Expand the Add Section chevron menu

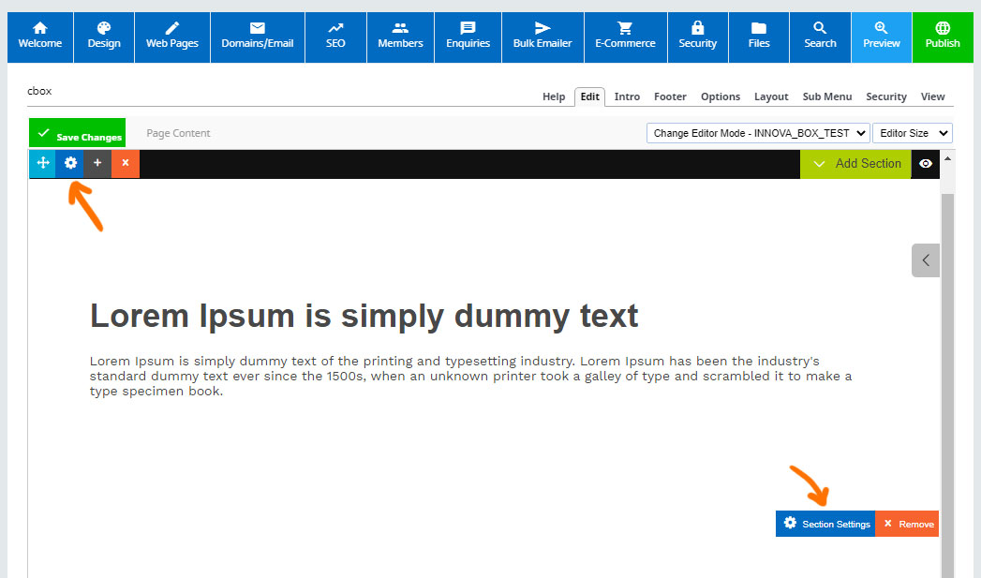tap(855, 164)
